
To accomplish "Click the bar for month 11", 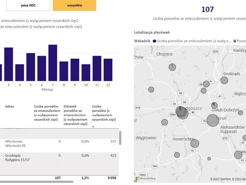I will [x=97, y=68].
